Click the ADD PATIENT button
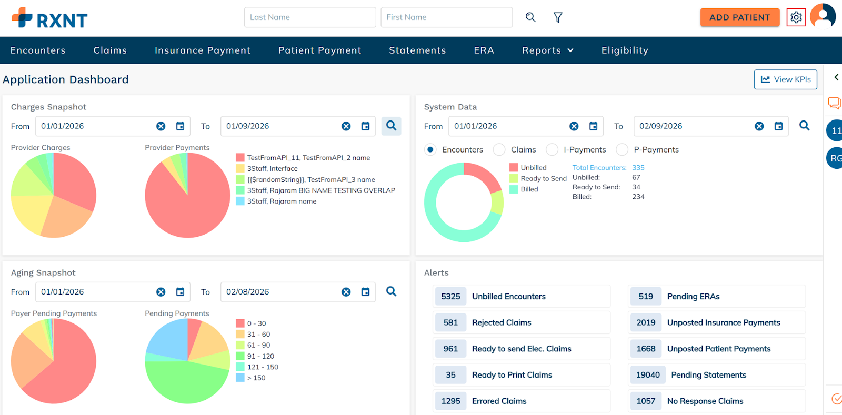 click(739, 17)
